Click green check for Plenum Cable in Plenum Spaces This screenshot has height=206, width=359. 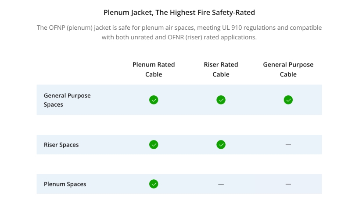click(x=154, y=184)
